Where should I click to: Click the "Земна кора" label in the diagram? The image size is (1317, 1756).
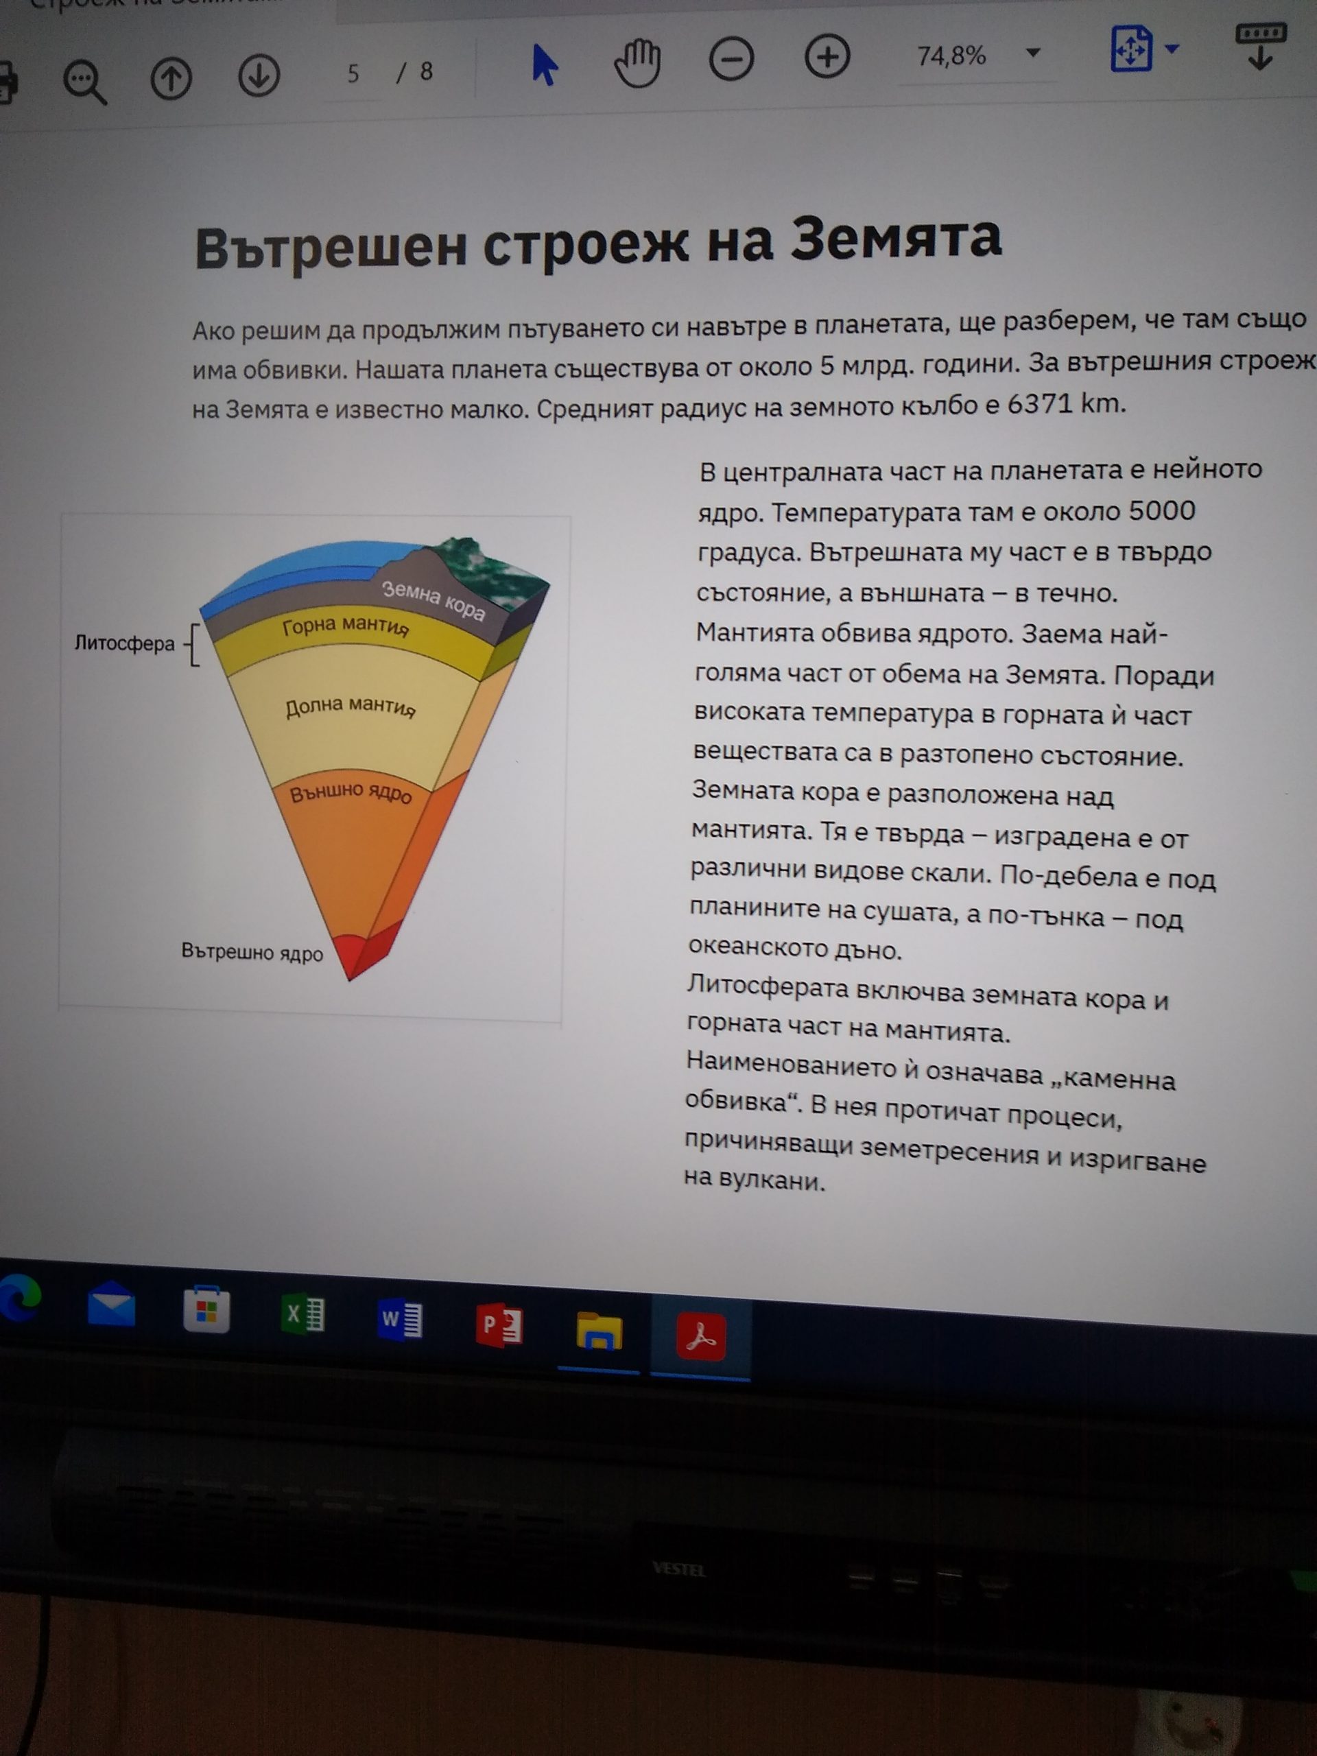[434, 600]
